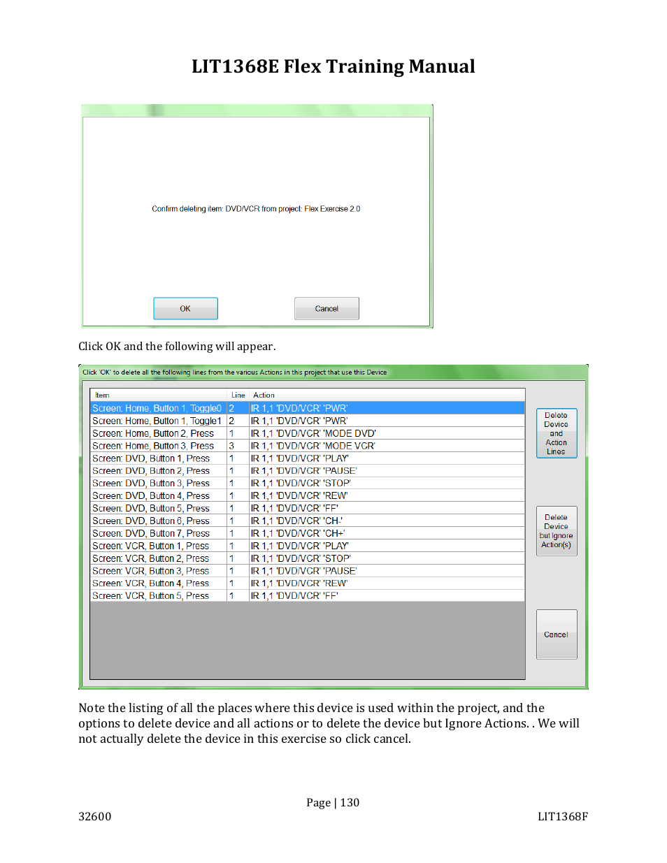667x863 pixels.
Task: Select row Screen: DVD, Button 6, Press
Action: click(x=308, y=521)
